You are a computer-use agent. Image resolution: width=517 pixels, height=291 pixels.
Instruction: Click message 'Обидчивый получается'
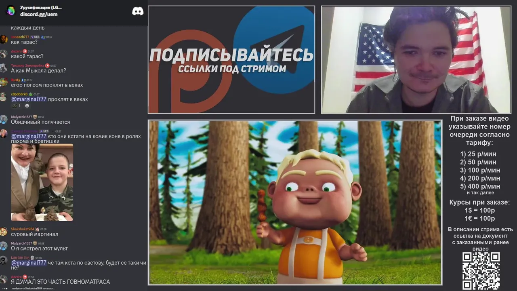pos(40,122)
